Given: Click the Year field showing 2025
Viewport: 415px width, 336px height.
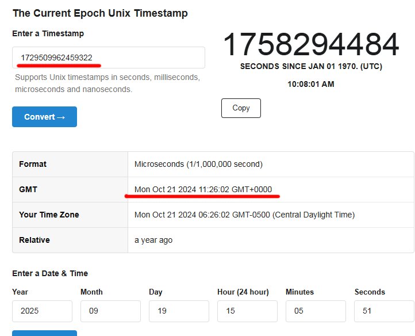Looking at the screenshot, I should point(42,311).
